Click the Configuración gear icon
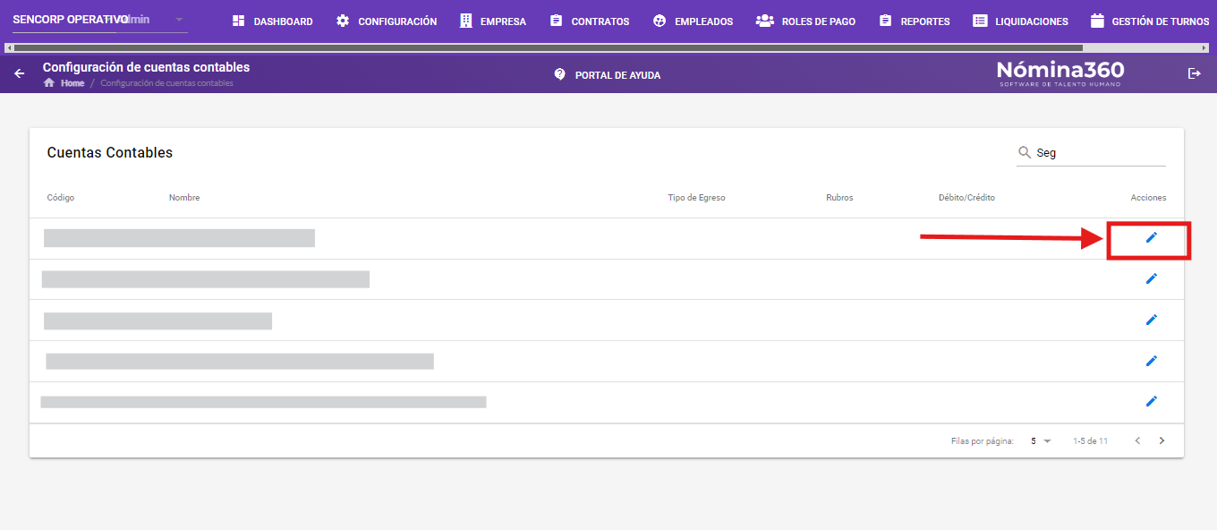 [343, 21]
